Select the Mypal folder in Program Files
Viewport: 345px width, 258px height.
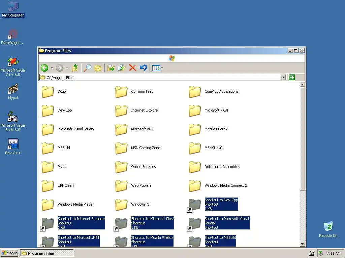[x=55, y=167]
